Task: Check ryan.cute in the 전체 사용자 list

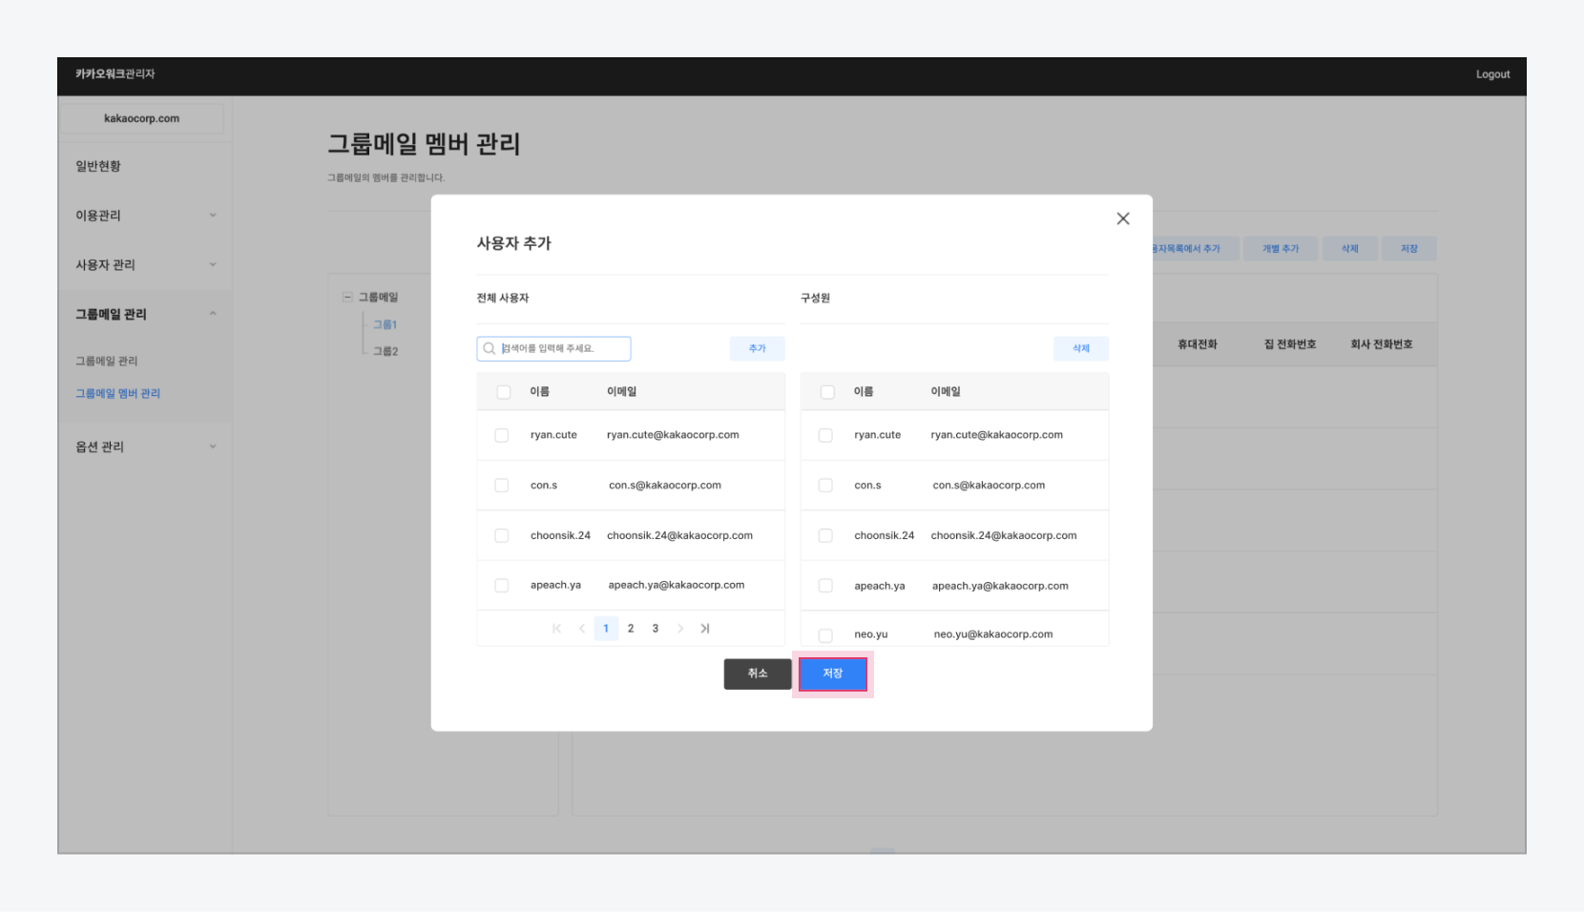Action: click(x=501, y=435)
